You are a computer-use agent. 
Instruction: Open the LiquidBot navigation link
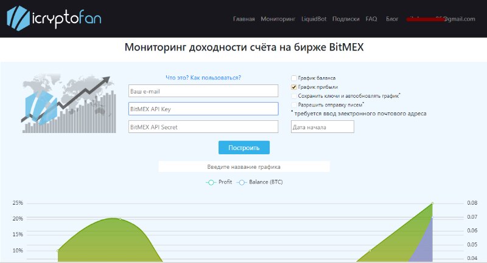(x=314, y=19)
